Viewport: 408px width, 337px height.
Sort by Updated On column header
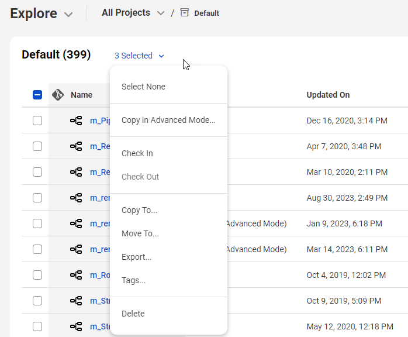point(328,95)
